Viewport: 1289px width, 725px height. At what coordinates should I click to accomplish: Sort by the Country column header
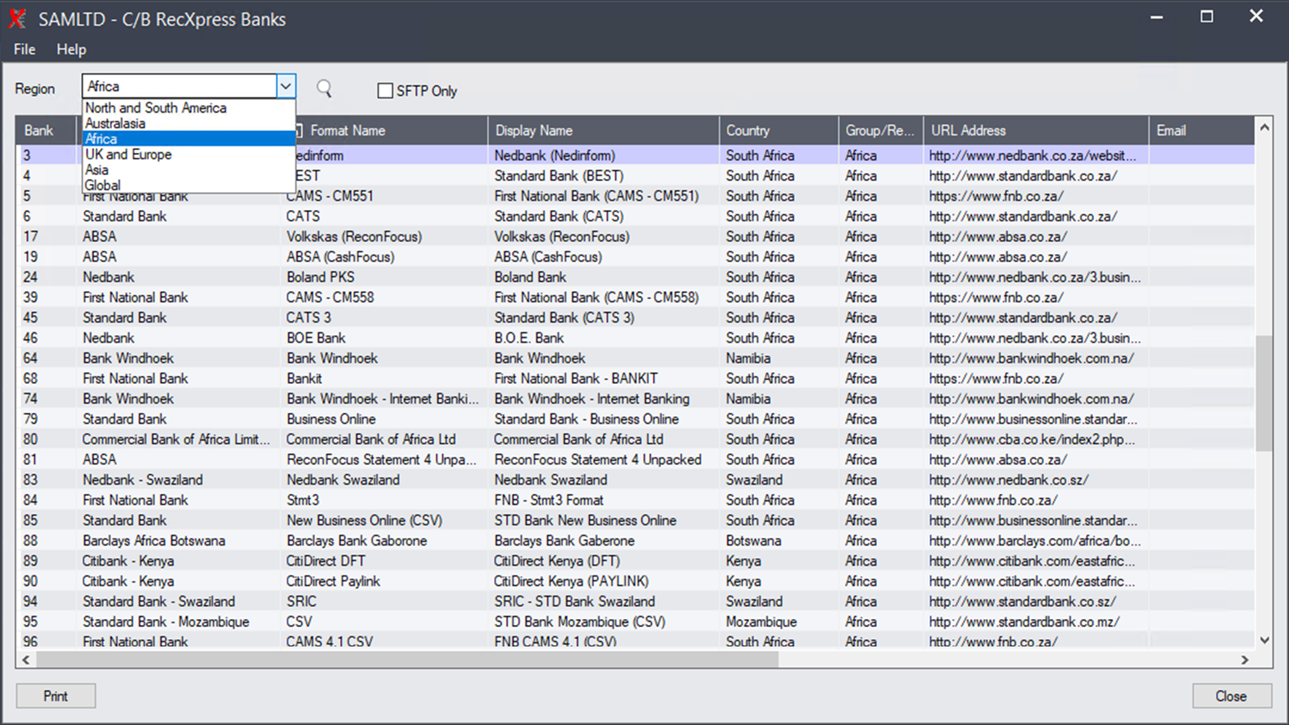(x=748, y=130)
